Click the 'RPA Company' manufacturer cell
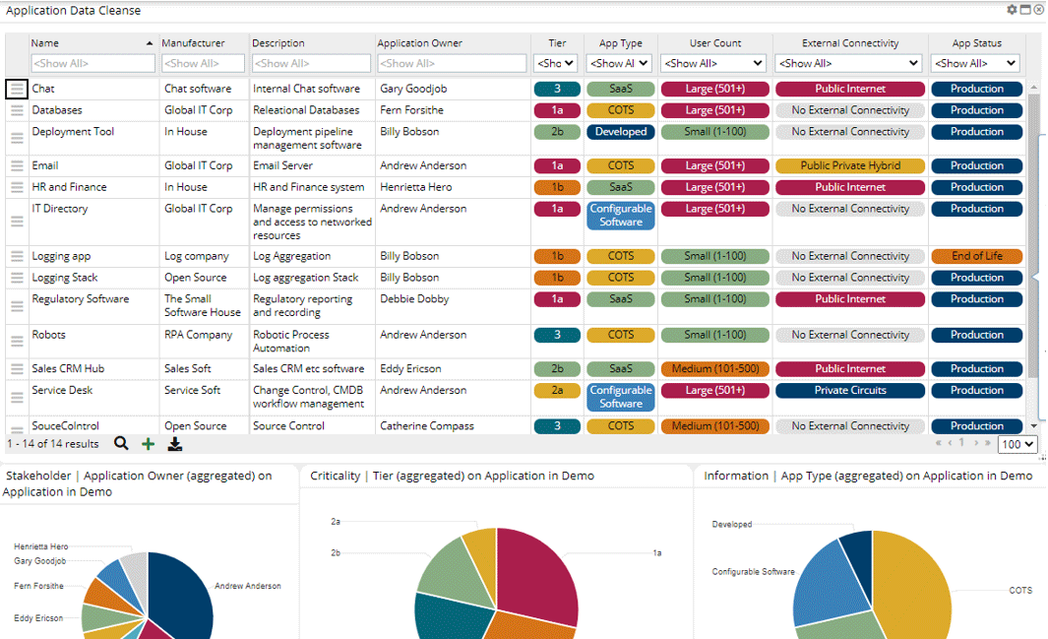 pyautogui.click(x=199, y=335)
